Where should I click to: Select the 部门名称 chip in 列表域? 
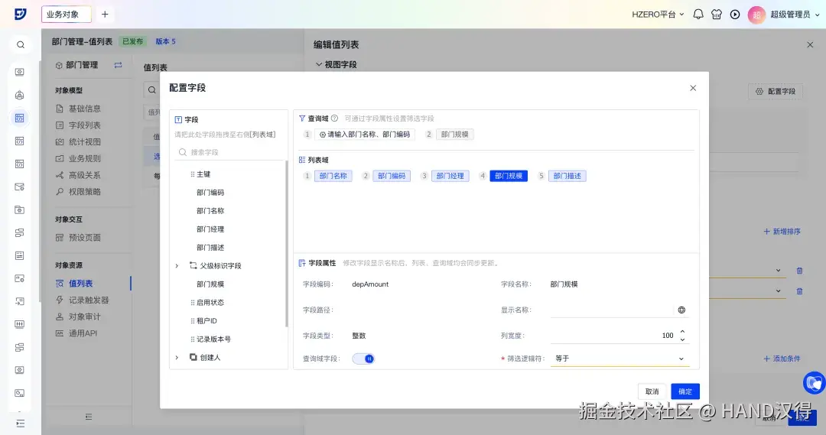click(x=333, y=176)
